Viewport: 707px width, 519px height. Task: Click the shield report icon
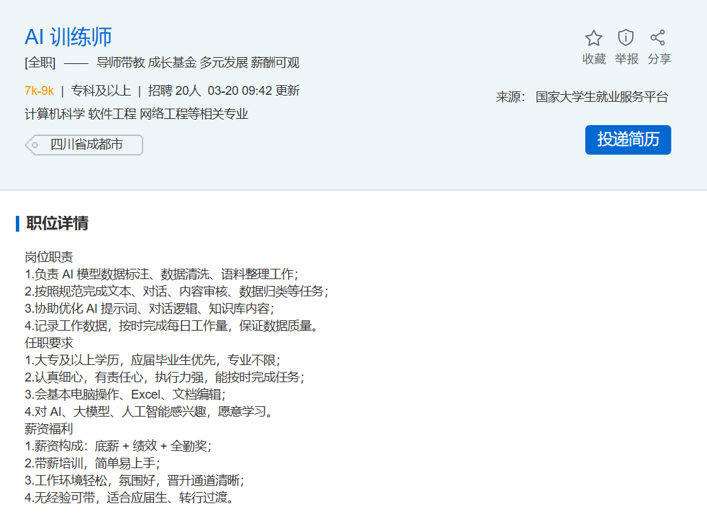point(626,38)
